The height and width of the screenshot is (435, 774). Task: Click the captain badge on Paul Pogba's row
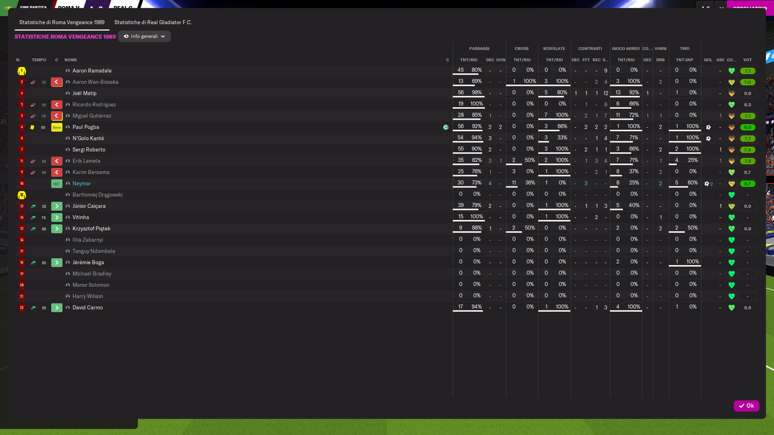446,127
